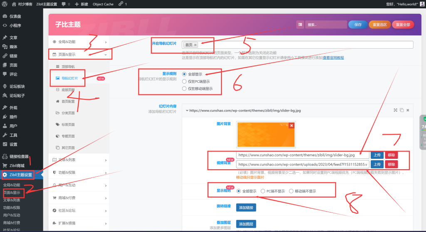Expand the 用户&互动 settings section
The height and width of the screenshot is (232, 426).
click(79, 185)
